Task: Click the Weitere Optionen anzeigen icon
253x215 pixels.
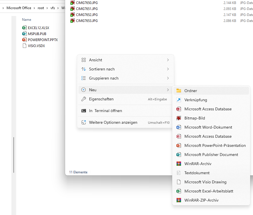Action: (x=84, y=122)
